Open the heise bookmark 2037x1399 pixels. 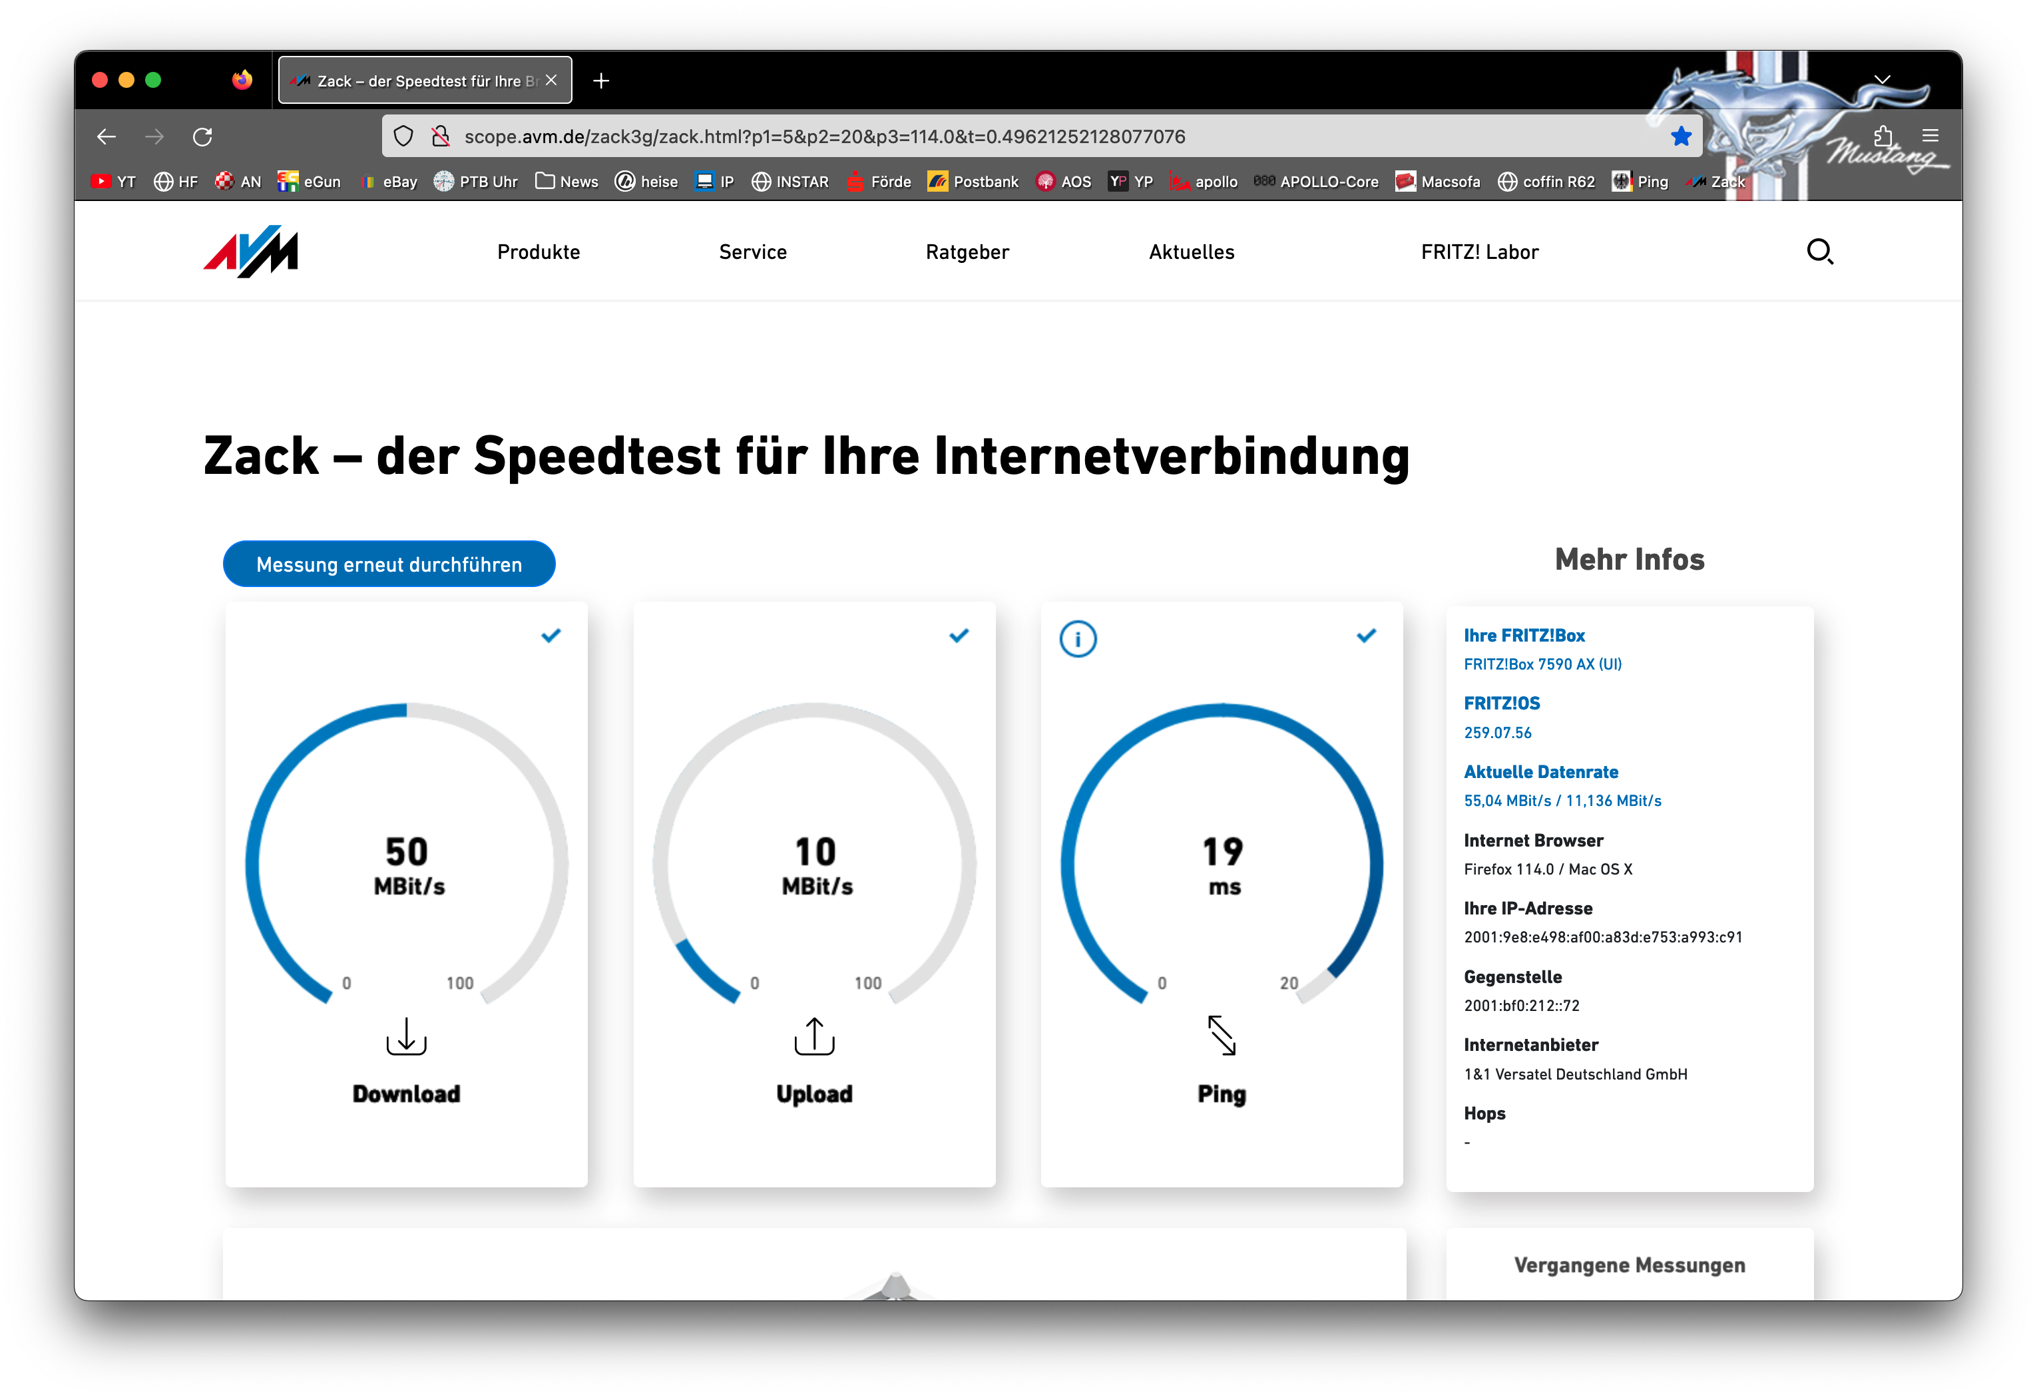[x=647, y=182]
